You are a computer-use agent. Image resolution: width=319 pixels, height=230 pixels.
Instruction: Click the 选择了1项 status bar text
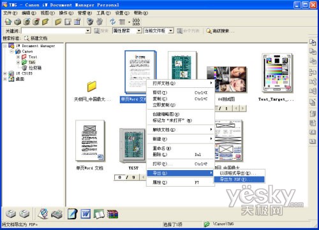tap(172, 224)
